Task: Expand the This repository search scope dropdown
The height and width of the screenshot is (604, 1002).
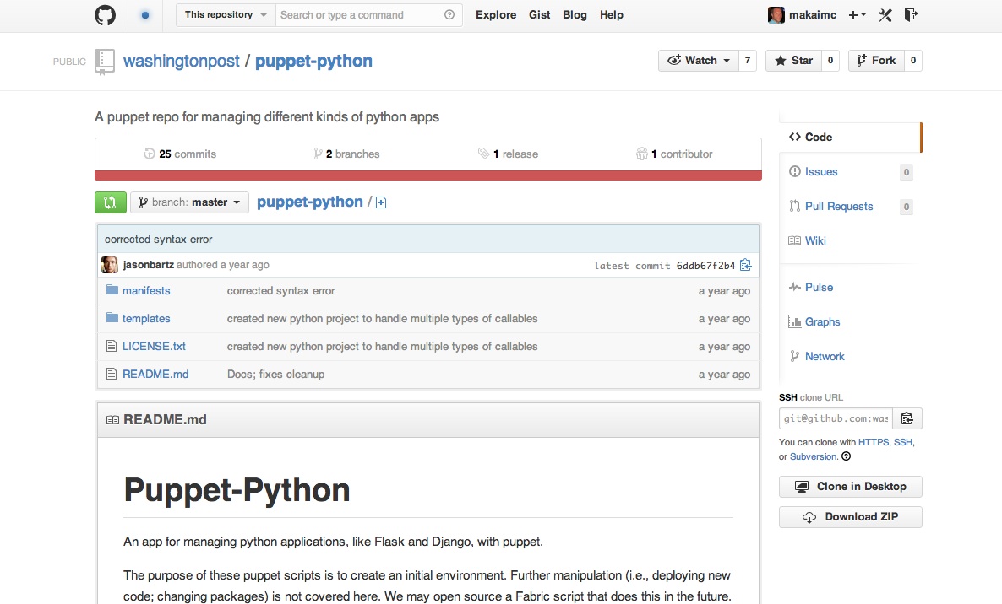Action: click(226, 14)
